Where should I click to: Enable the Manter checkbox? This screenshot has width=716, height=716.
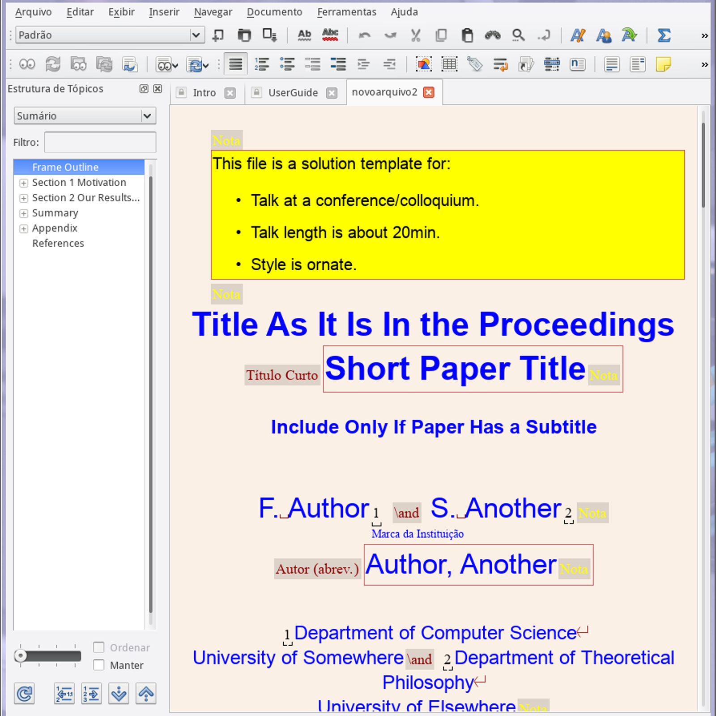[x=99, y=665]
